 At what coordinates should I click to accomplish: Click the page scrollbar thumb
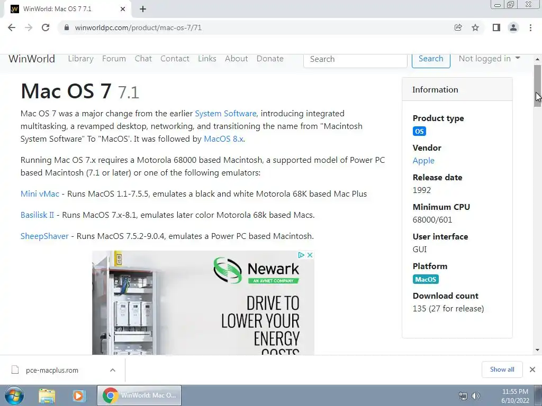(538, 86)
